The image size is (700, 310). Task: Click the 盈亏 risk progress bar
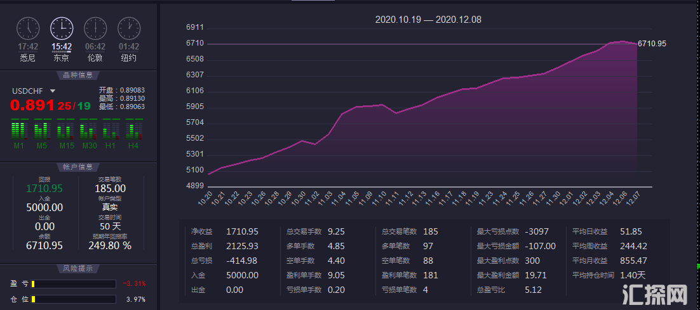(x=74, y=284)
